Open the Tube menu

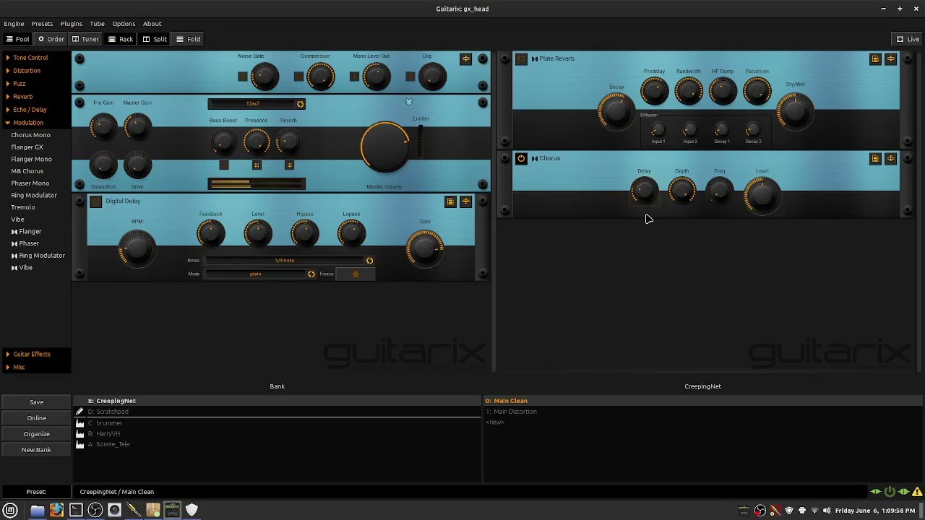[97, 24]
